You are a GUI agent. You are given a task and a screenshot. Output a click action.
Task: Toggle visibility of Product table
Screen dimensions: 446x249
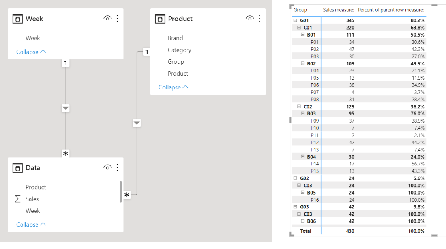pyautogui.click(x=249, y=19)
